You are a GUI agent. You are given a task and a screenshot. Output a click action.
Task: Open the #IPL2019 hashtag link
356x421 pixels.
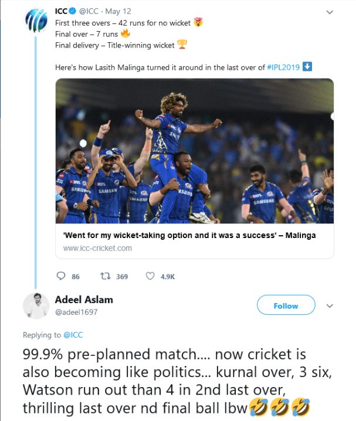point(283,67)
